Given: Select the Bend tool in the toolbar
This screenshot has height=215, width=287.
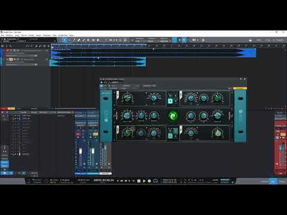Looking at the screenshot, I should [93, 40].
